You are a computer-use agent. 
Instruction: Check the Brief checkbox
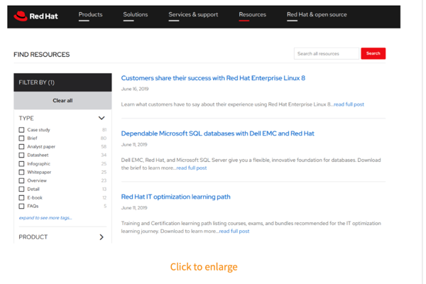click(x=21, y=138)
